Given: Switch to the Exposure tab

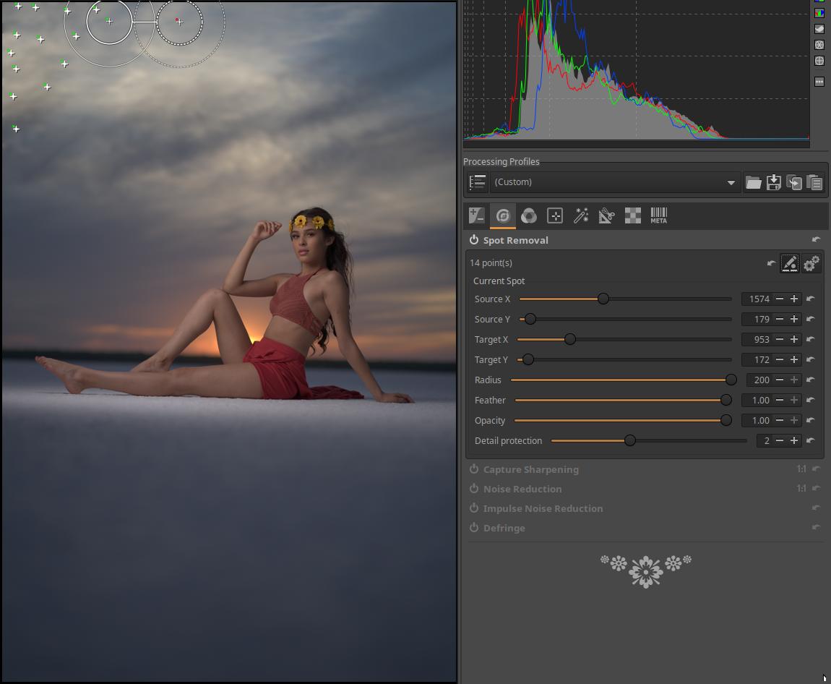Looking at the screenshot, I should 476,215.
